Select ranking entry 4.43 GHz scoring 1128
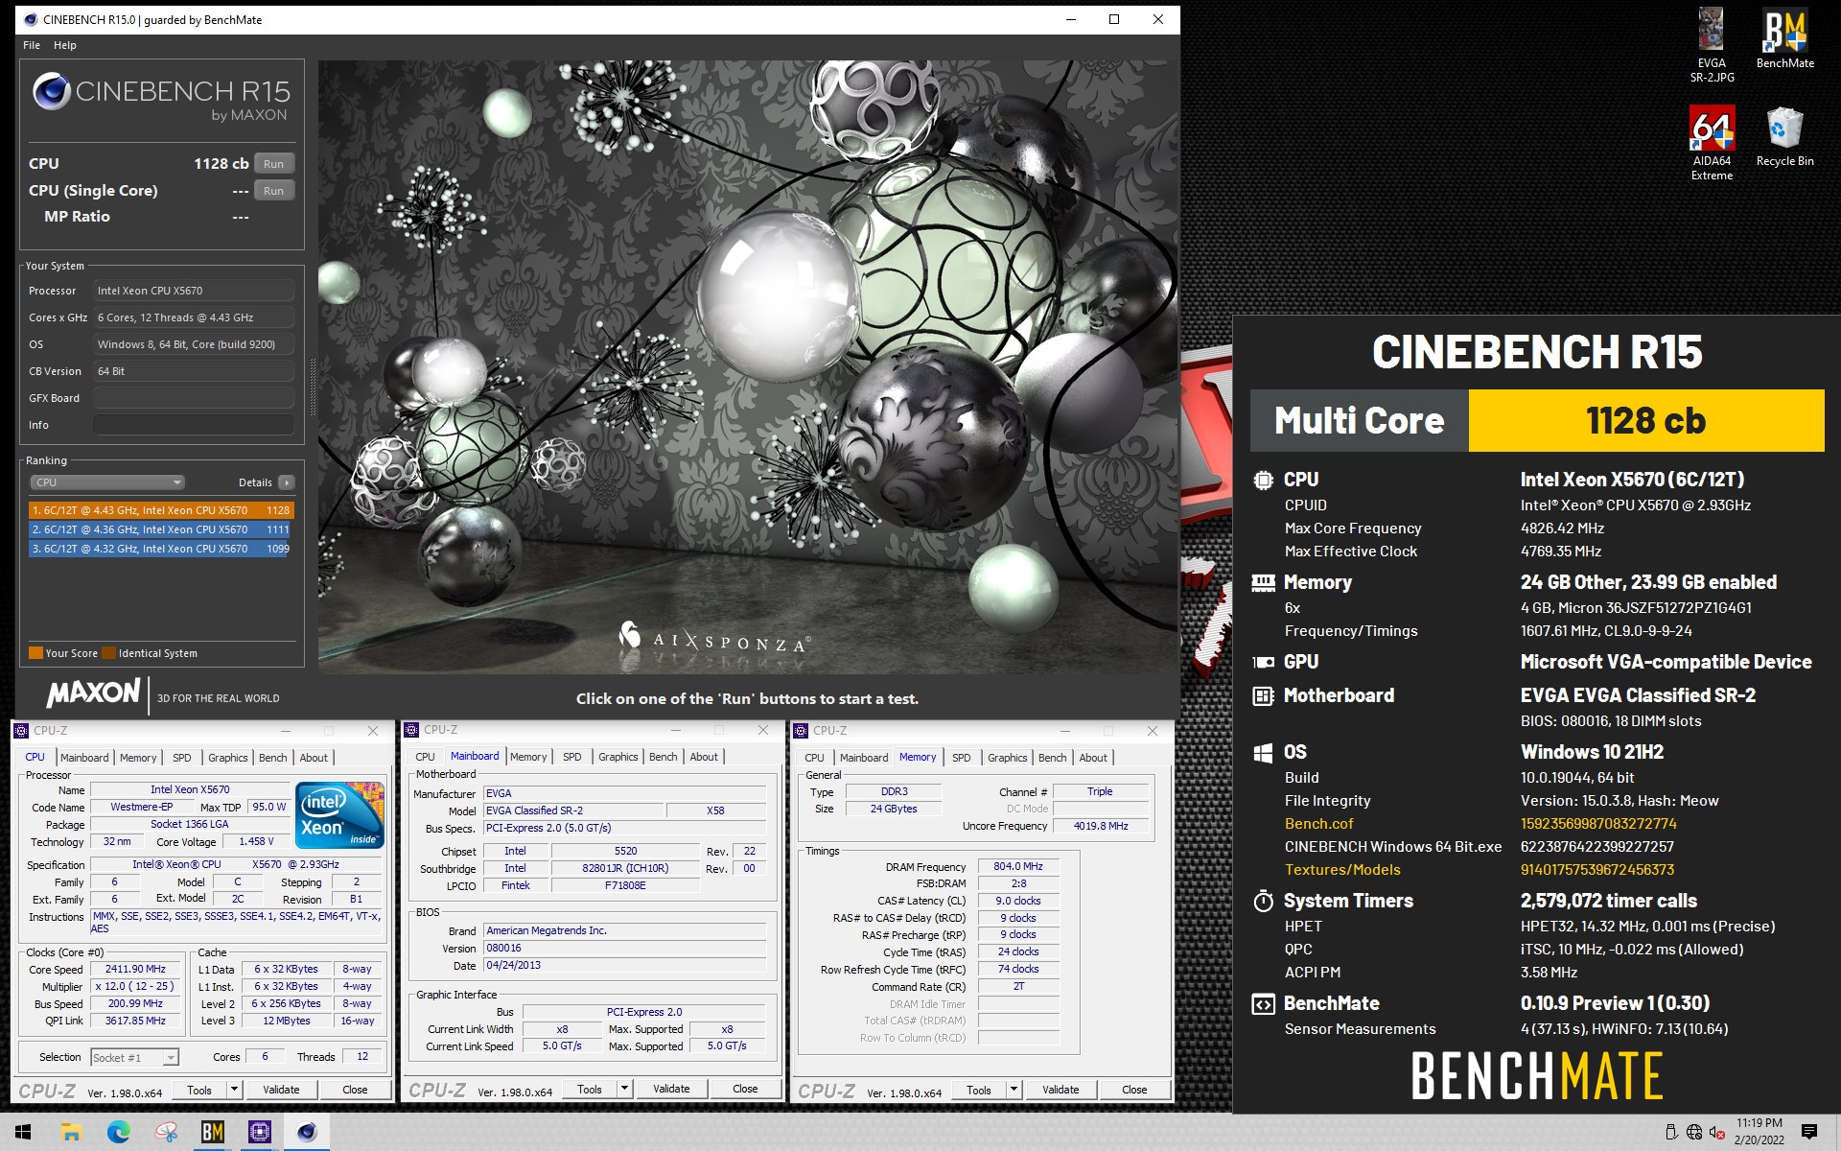This screenshot has width=1841, height=1151. coord(160,510)
